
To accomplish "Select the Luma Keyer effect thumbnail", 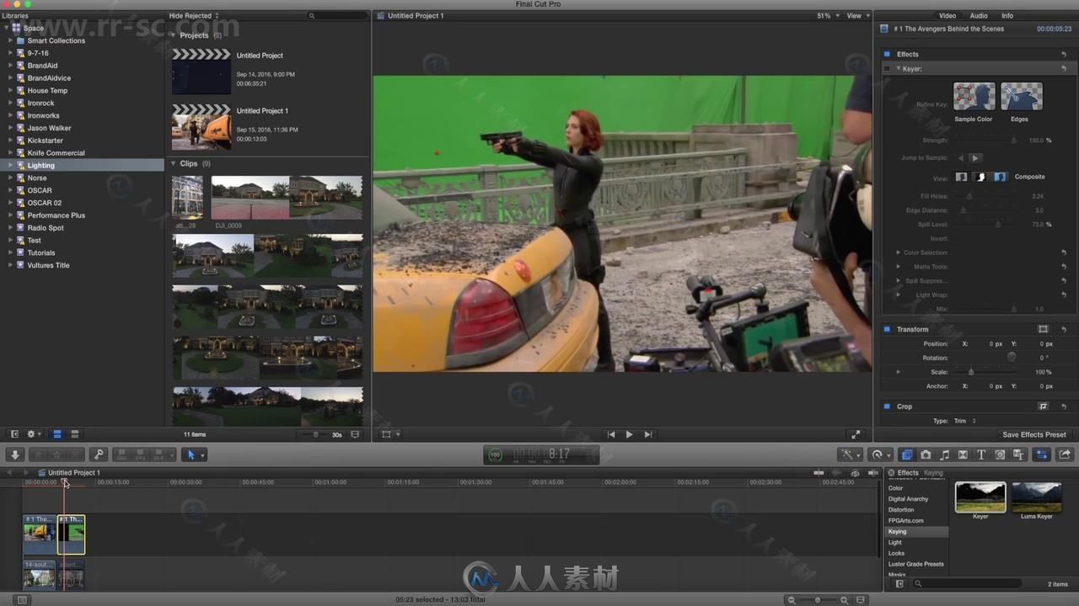I will [1037, 497].
